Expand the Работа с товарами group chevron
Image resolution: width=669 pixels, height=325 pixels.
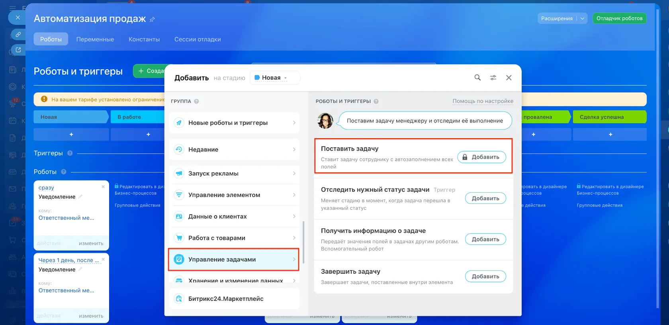point(294,238)
